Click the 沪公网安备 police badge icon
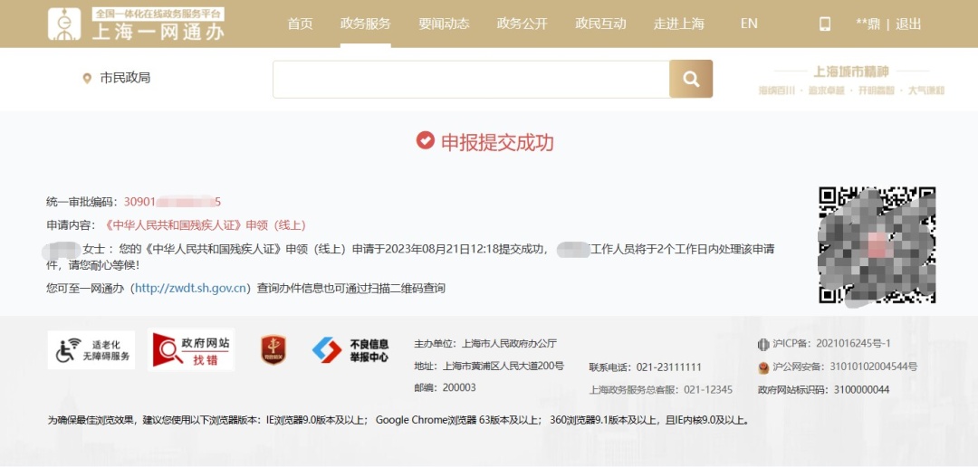This screenshot has height=467, width=978. pyautogui.click(x=763, y=367)
